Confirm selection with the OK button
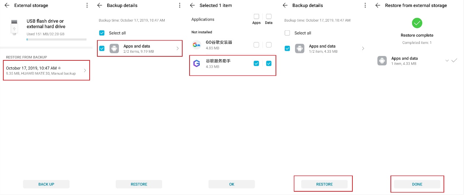The height and width of the screenshot is (195, 464). click(x=232, y=184)
